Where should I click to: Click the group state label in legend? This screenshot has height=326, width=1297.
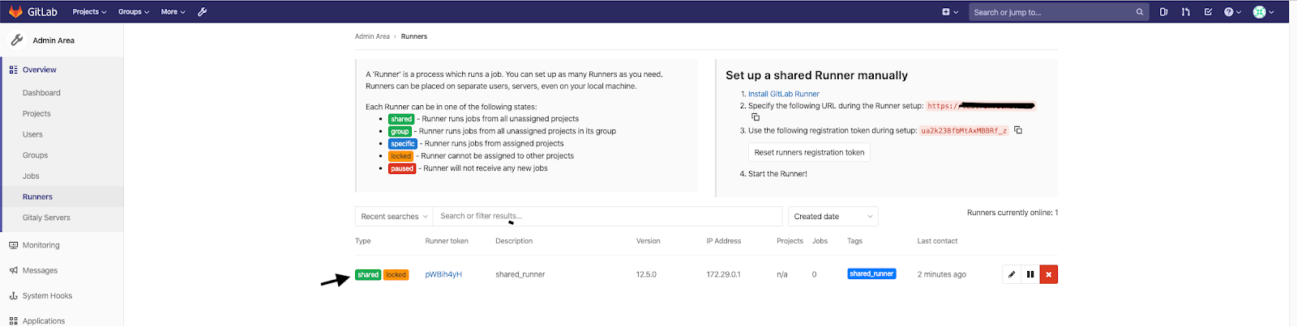point(400,131)
